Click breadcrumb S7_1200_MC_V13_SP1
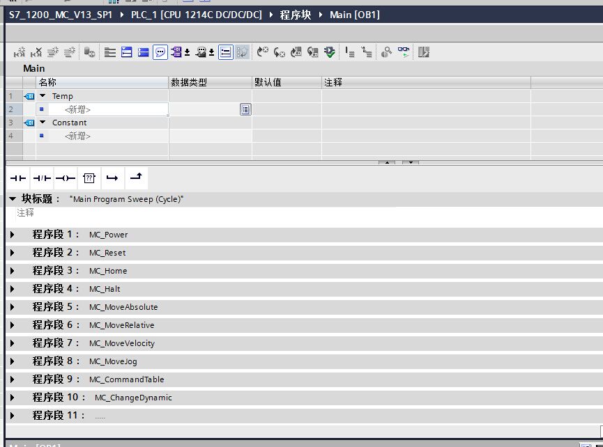 61,15
